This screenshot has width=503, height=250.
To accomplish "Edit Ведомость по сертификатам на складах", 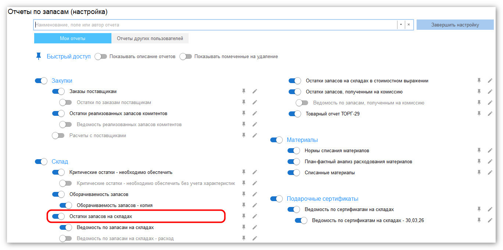I will point(490,209).
